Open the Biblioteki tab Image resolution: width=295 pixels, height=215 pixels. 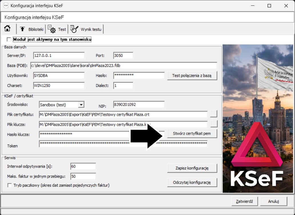(x=31, y=29)
